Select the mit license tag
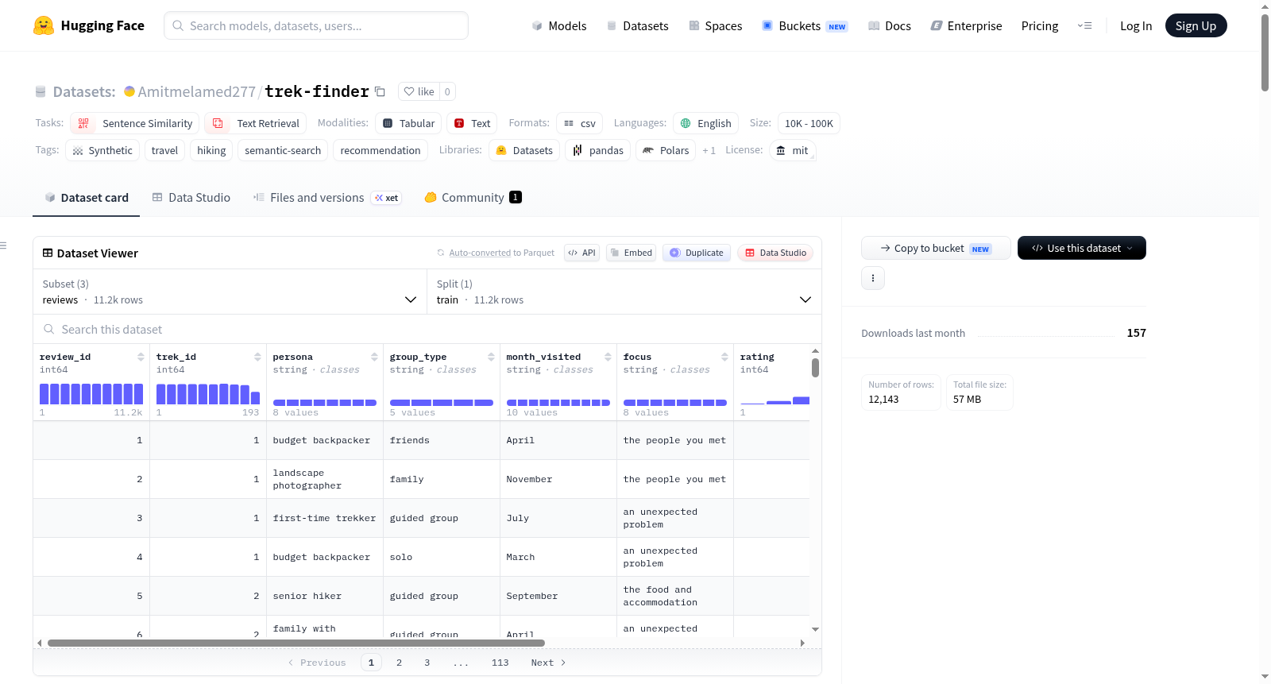This screenshot has width=1271, height=684. coord(793,150)
